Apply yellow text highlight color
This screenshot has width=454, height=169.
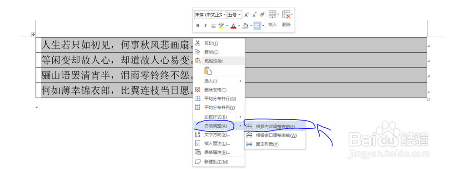(x=222, y=26)
